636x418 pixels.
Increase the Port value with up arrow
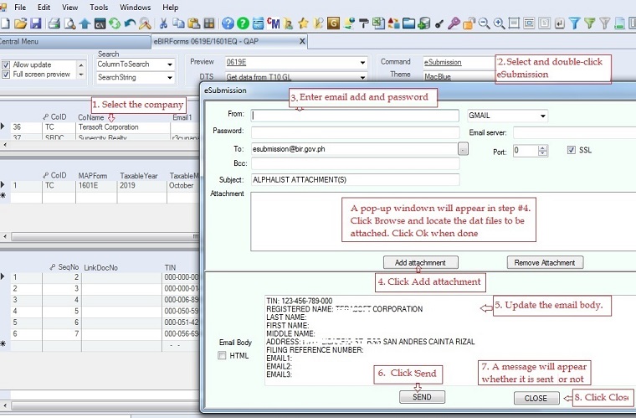click(543, 147)
